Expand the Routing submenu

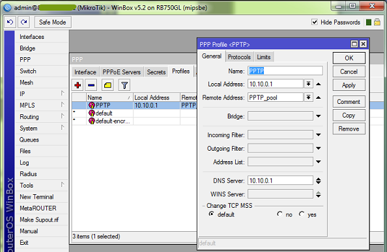pyautogui.click(x=42, y=117)
